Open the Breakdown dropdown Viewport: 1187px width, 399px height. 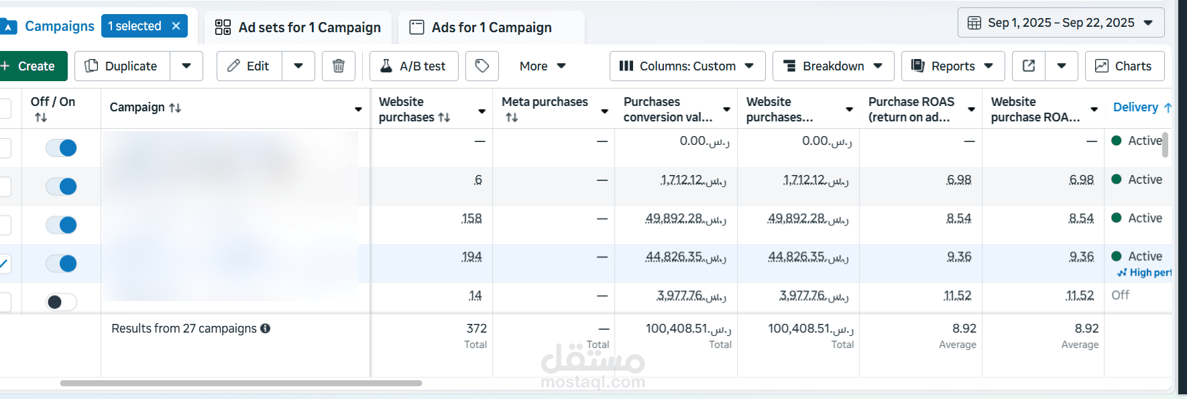click(x=834, y=66)
